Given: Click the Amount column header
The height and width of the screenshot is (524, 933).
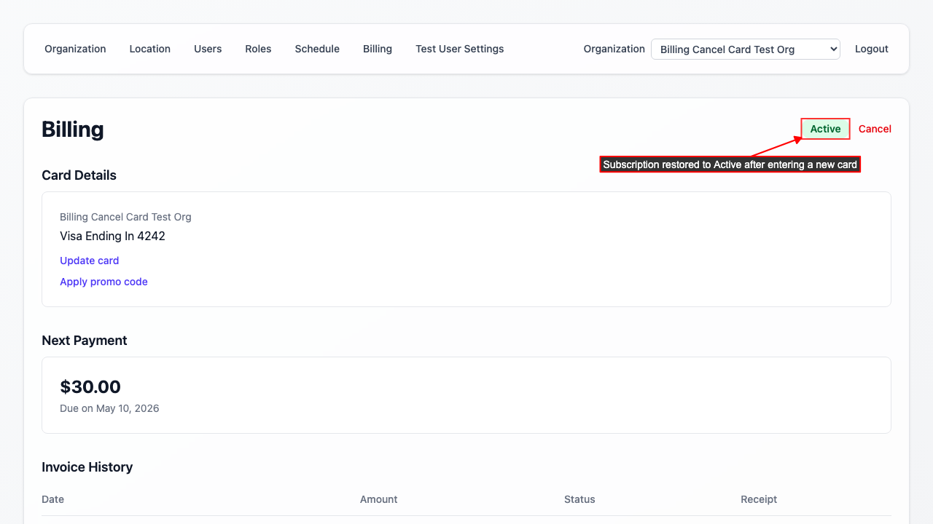Looking at the screenshot, I should (378, 499).
